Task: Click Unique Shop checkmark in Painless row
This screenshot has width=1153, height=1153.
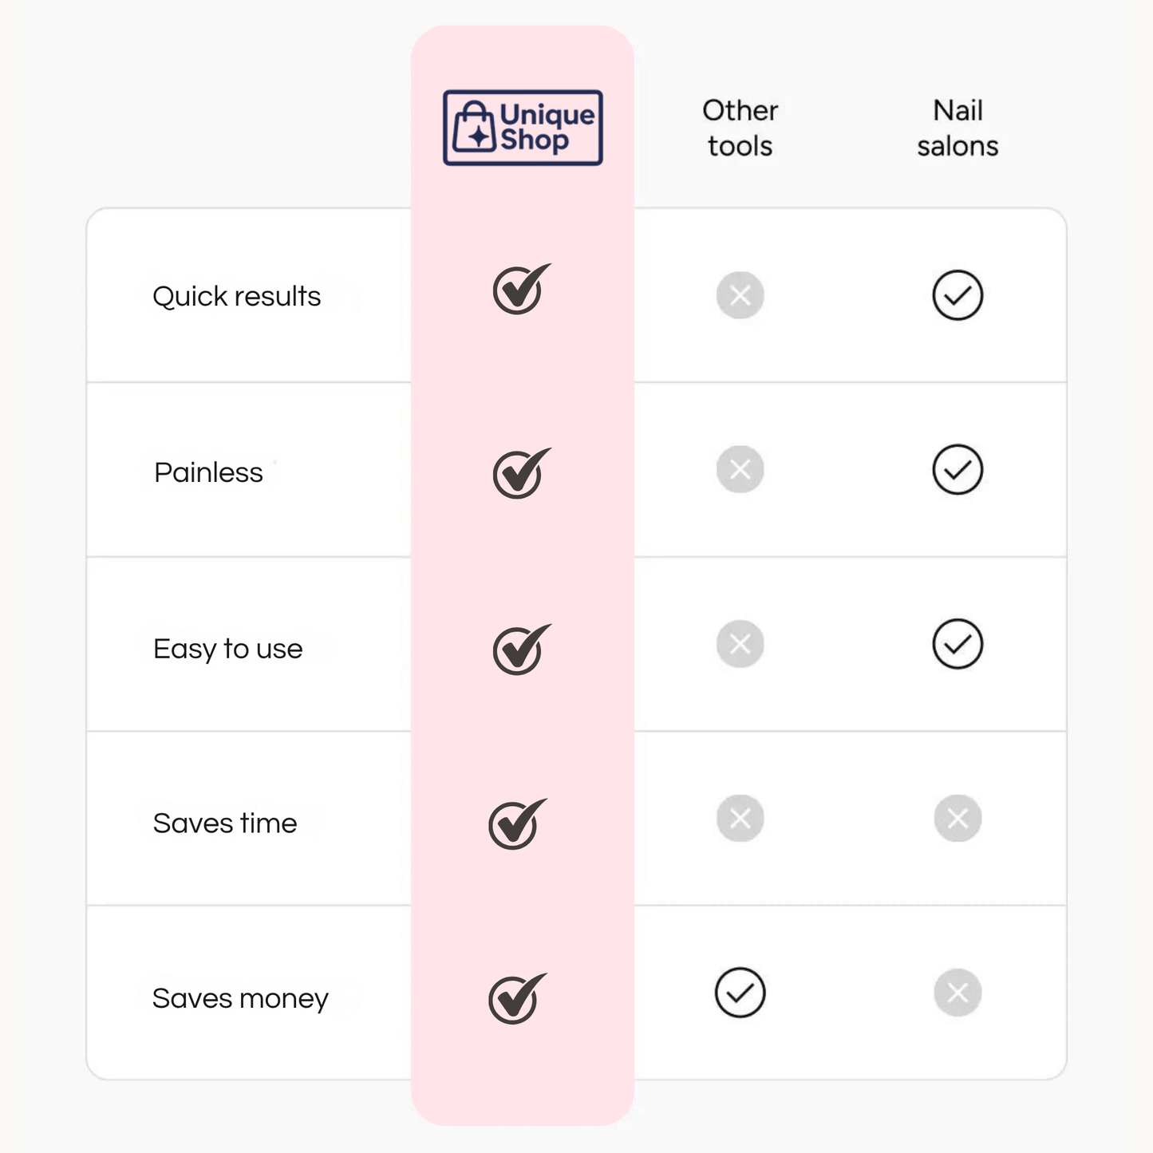Action: click(520, 474)
